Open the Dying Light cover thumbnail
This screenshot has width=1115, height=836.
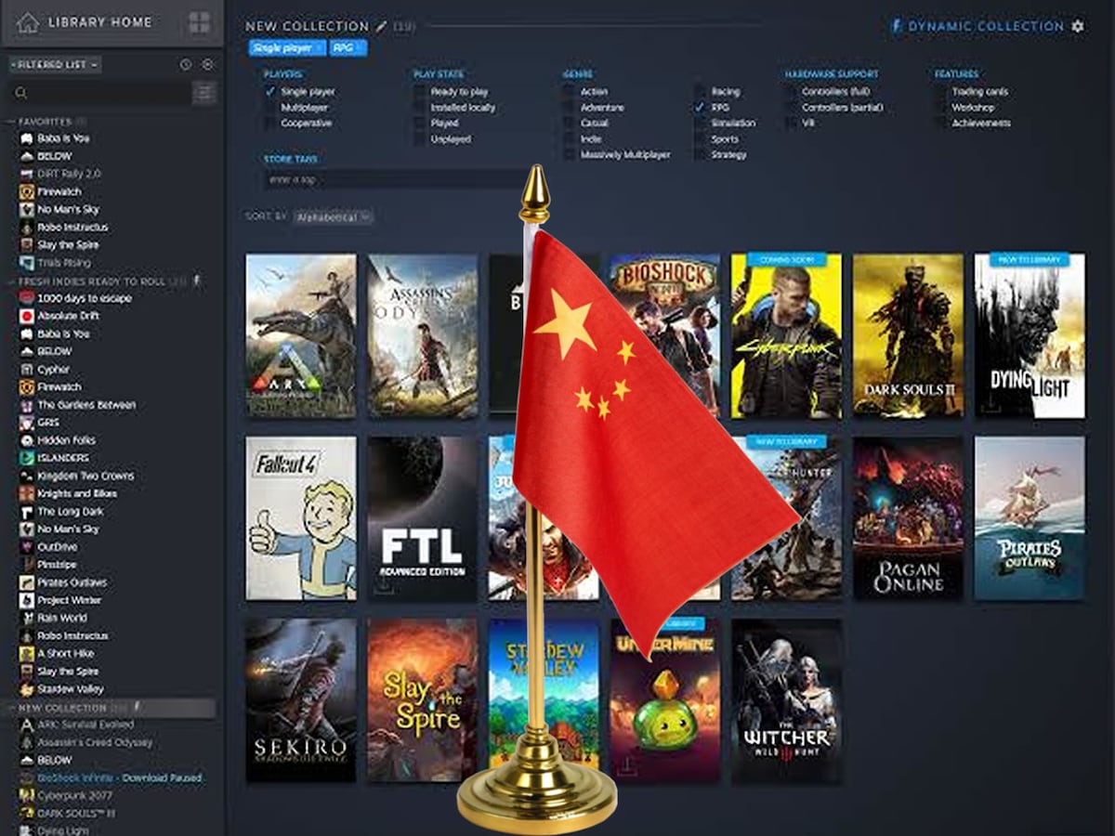click(1030, 335)
